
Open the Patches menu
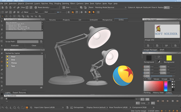coord(45,4)
